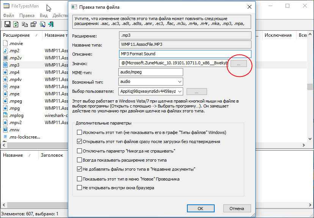Click the Copy selected items icon
Image resolution: width=314 pixels, height=218 pixels.
coord(25,25)
